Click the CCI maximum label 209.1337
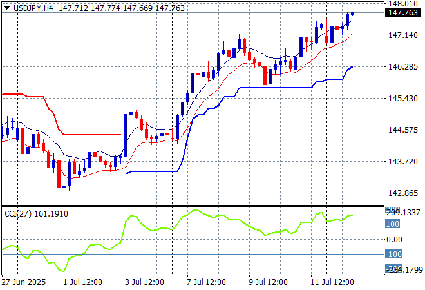425x290 pixels. [404, 211]
